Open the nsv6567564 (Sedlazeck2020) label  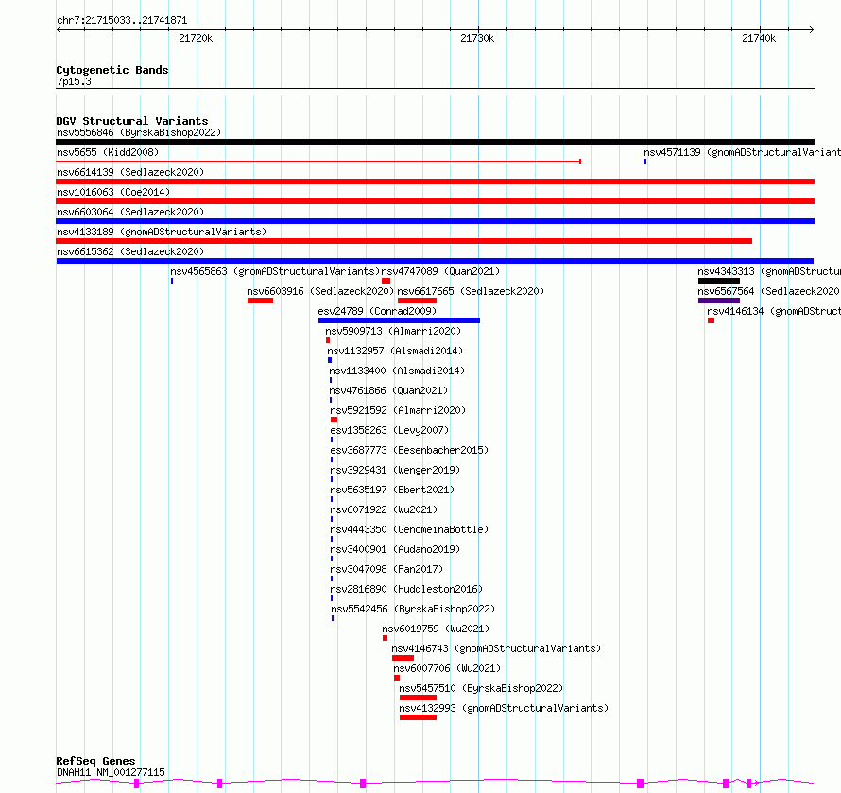[768, 291]
